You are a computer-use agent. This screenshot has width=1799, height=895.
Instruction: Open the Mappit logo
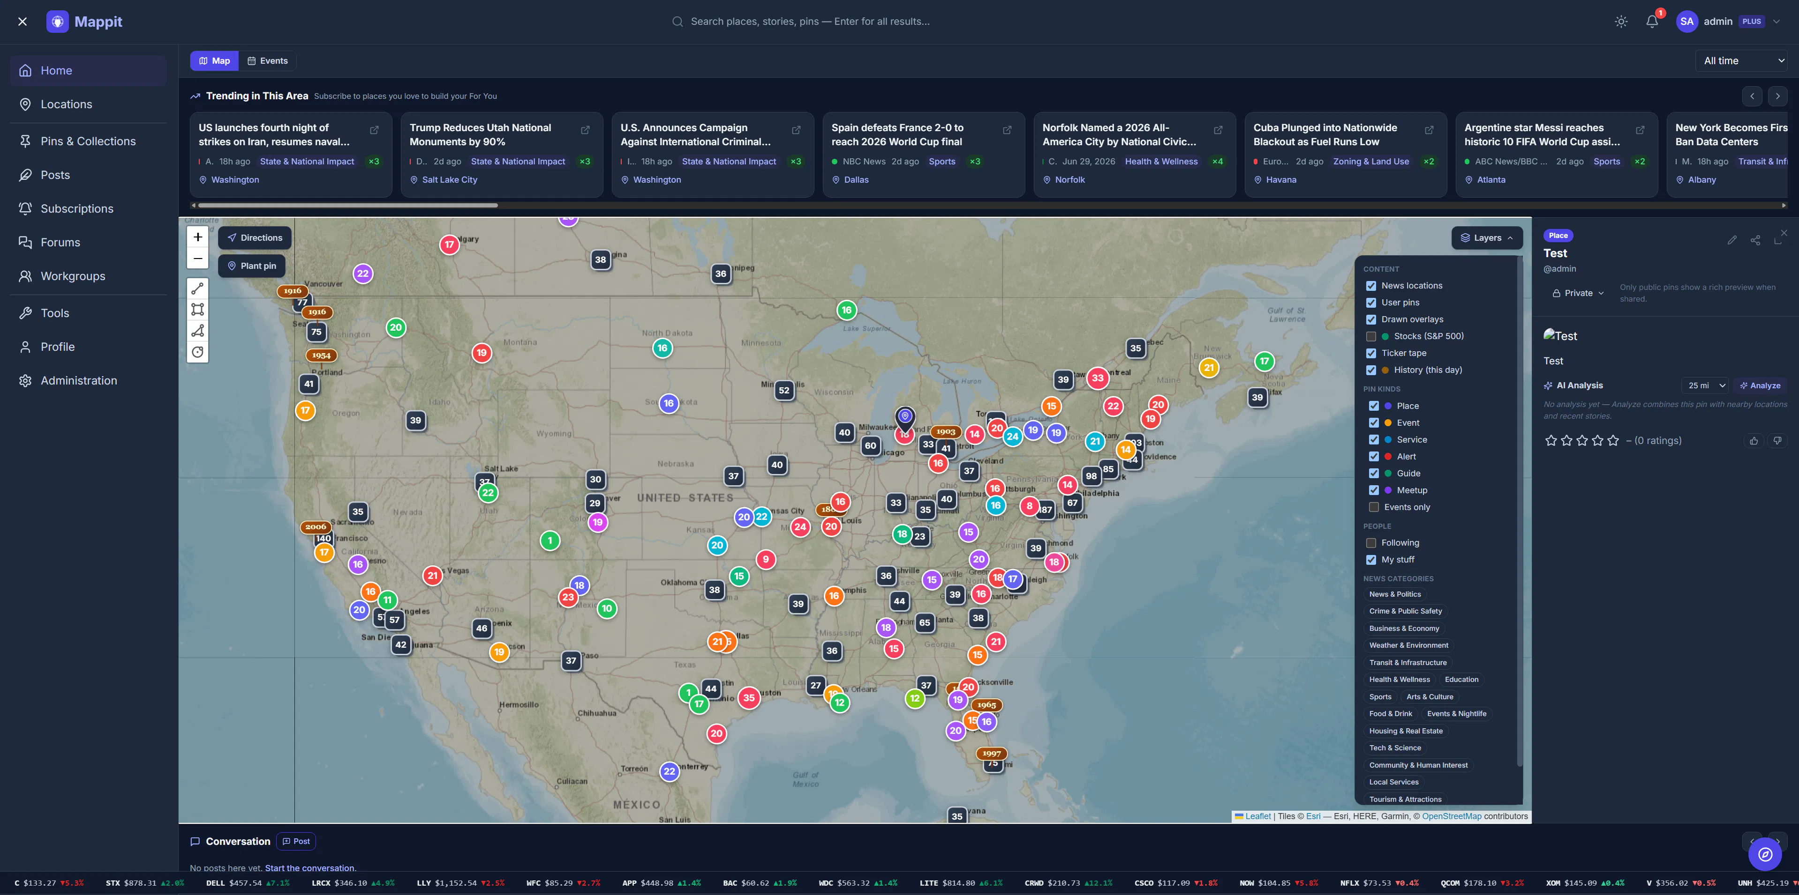coord(84,22)
